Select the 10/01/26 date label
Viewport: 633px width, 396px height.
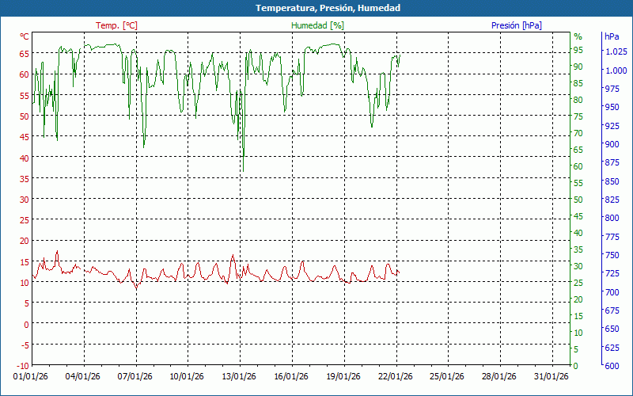click(187, 377)
